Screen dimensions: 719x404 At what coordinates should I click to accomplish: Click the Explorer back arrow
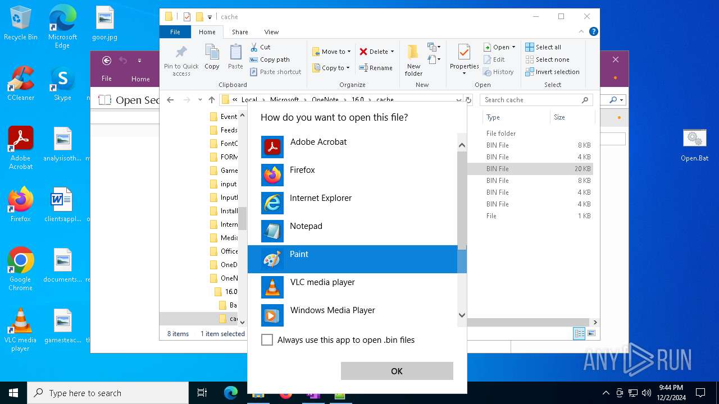(x=170, y=100)
